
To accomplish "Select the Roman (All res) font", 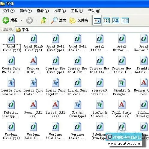I will click(33, 105).
